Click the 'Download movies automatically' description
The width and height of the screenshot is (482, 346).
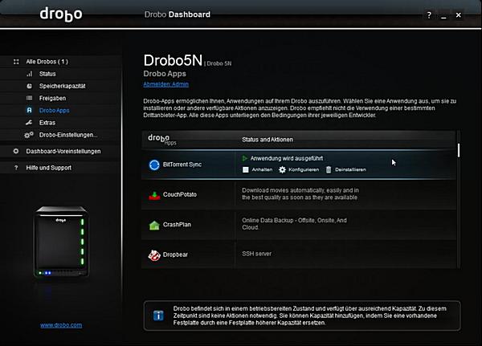300,194
